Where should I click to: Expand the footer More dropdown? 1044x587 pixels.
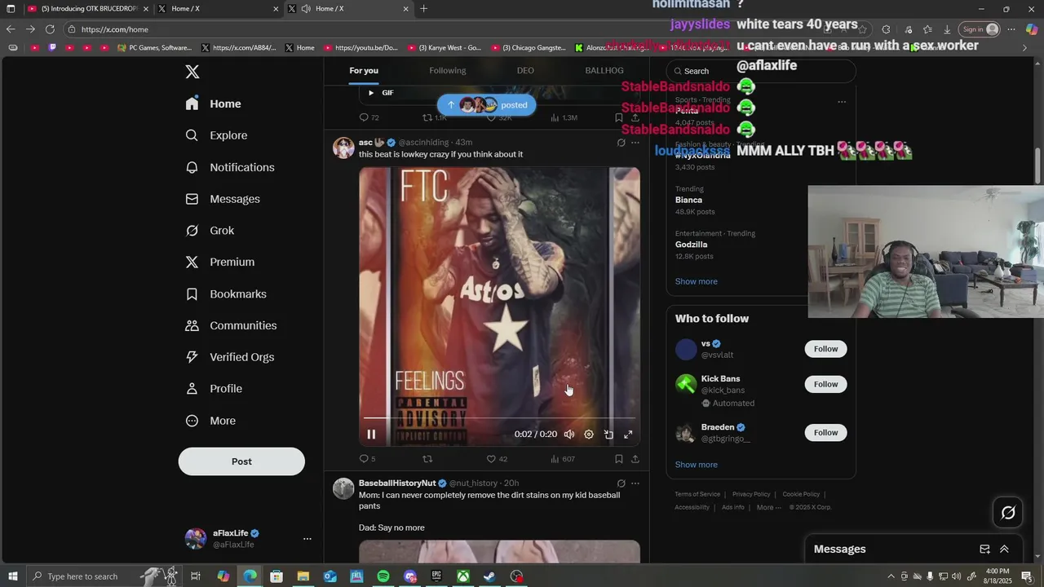[768, 507]
